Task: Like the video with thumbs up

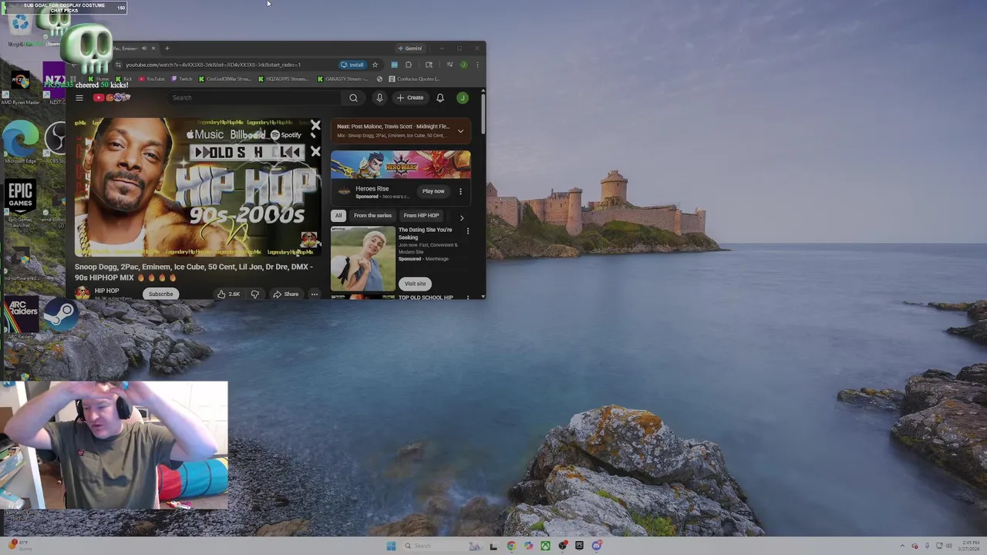Action: 228,294
